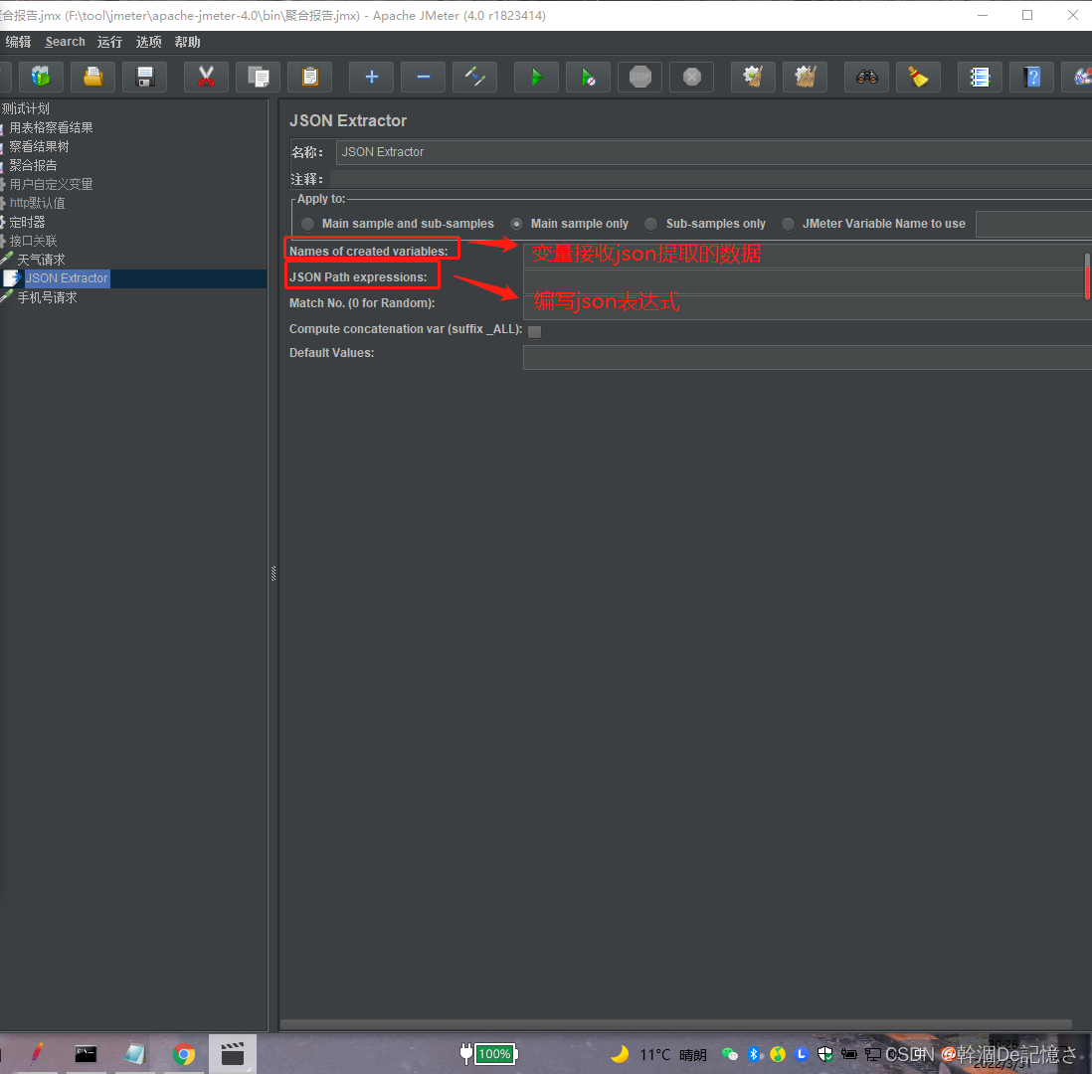Open the 编辑 menu
Image resolution: width=1092 pixels, height=1074 pixels.
click(x=18, y=42)
